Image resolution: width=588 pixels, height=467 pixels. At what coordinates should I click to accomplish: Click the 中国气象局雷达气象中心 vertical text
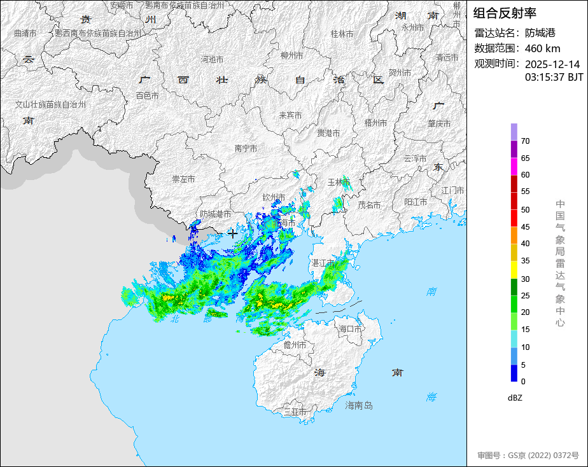coord(560,263)
